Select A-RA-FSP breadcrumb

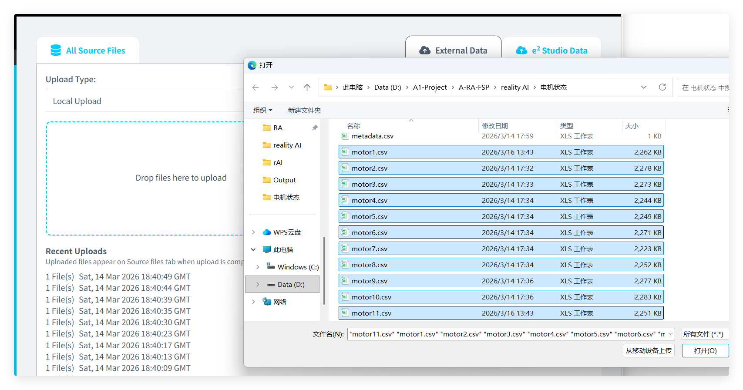point(474,87)
